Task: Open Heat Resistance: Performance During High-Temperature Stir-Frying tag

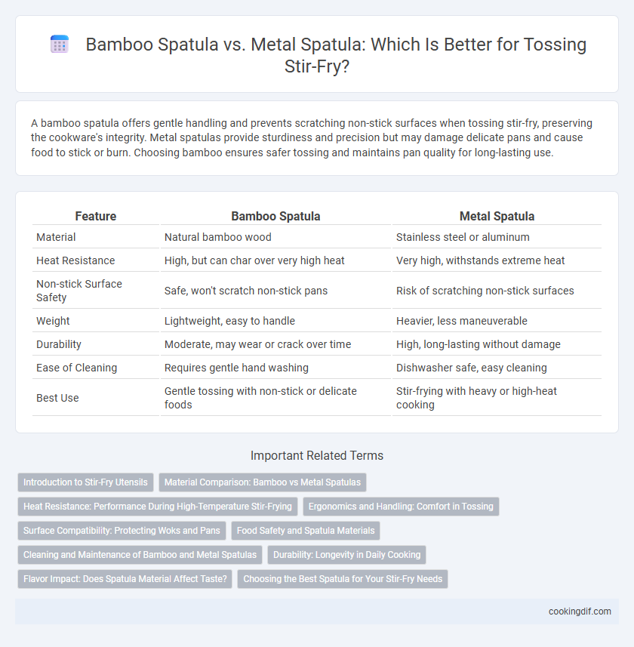Action: point(158,507)
